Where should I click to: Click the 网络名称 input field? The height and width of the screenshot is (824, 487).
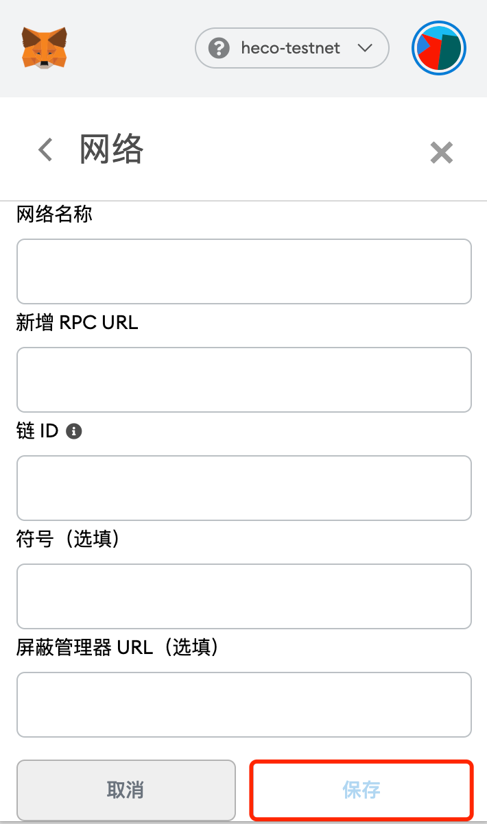[x=243, y=271]
